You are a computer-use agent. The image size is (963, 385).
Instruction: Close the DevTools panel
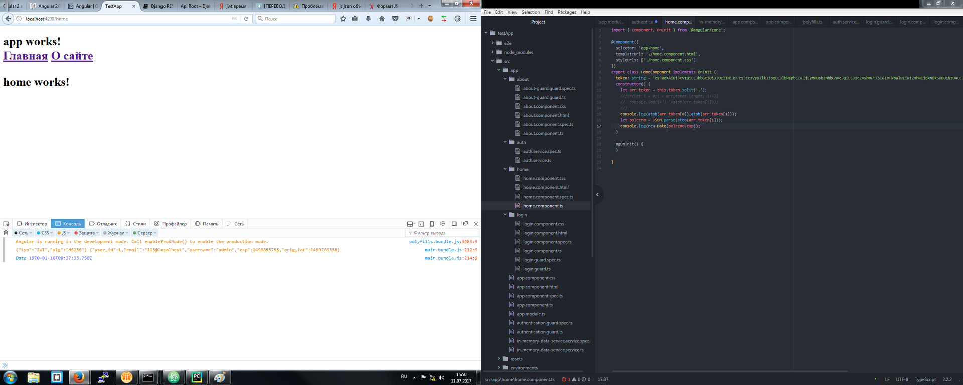click(476, 224)
